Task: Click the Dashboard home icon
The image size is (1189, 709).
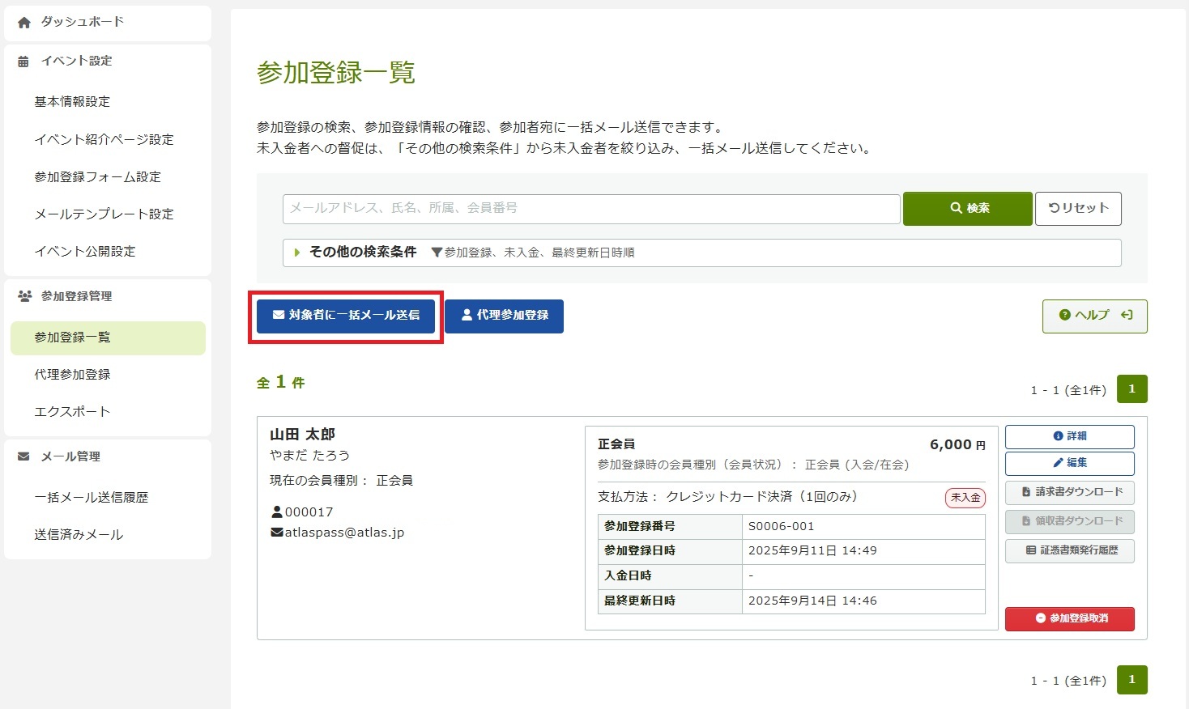Action: coord(24,23)
